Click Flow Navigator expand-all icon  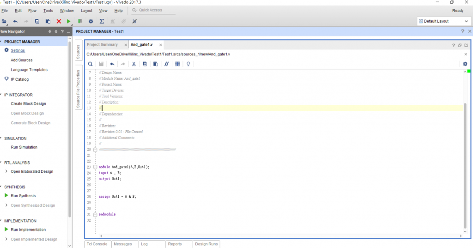pyautogui.click(x=56, y=31)
